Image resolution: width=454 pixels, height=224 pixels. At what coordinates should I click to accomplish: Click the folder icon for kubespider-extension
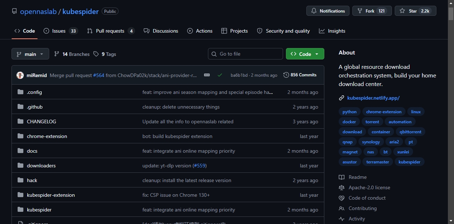click(x=20, y=195)
